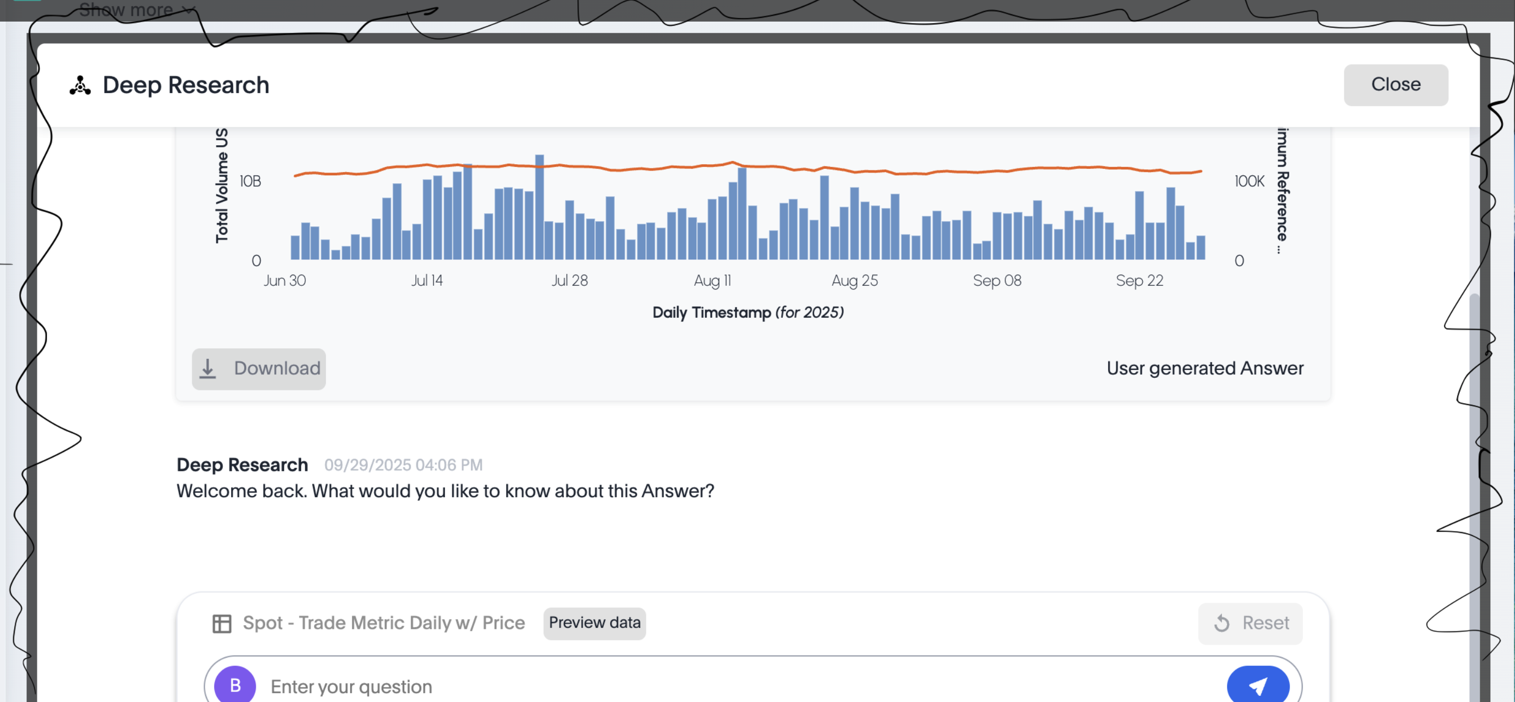Click the Sep 22 axis label
1515x702 pixels.
(x=1139, y=280)
